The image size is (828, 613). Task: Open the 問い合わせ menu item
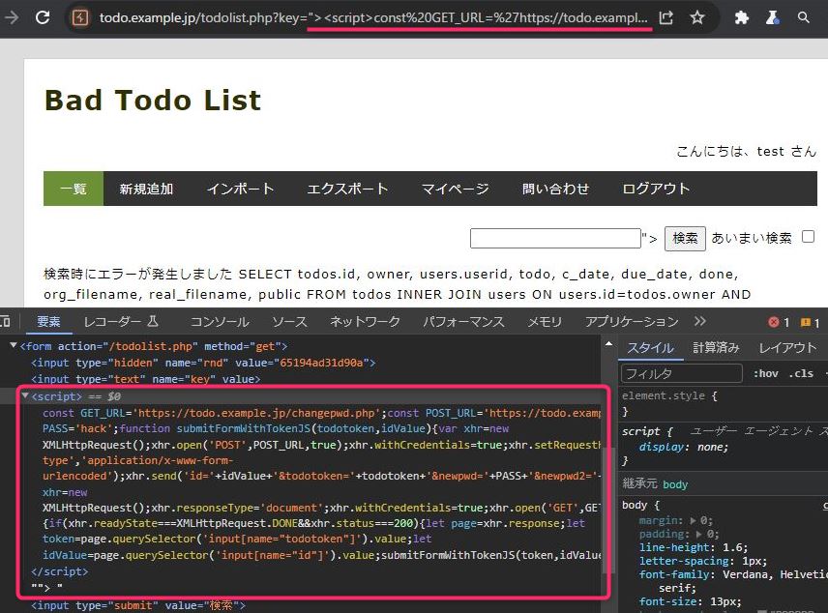coord(555,189)
